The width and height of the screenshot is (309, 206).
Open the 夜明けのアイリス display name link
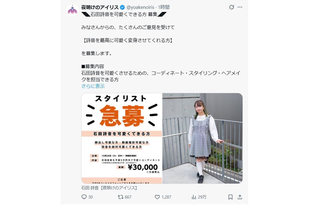click(x=100, y=7)
